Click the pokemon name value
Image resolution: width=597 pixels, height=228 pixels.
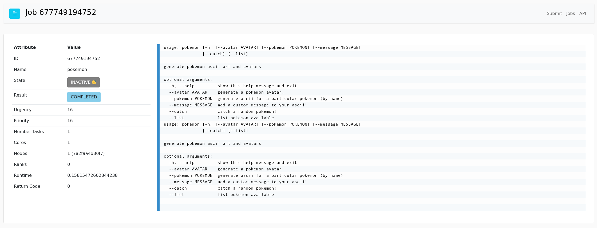pos(77,69)
